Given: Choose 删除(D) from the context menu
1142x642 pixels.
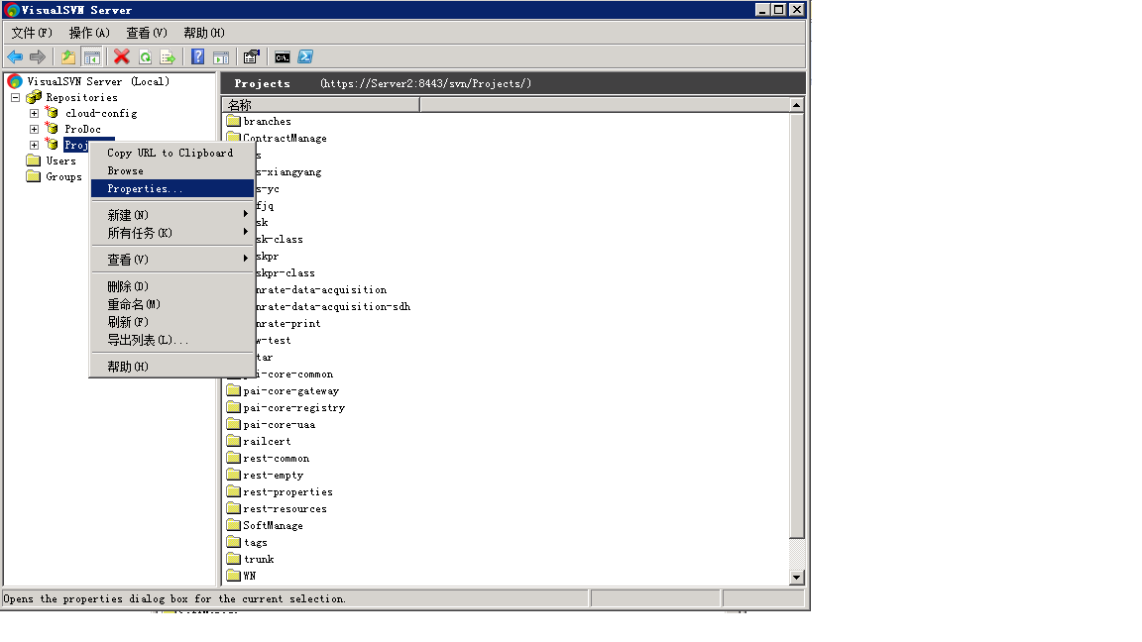Looking at the screenshot, I should [x=171, y=286].
